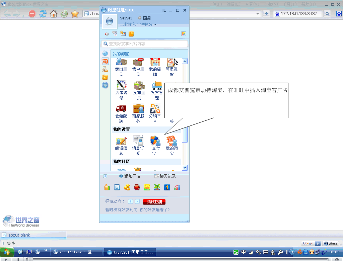Image resolution: width=343 pixels, height=261 pixels.
Task: Click the red lantern app icon
Action: [137, 187]
